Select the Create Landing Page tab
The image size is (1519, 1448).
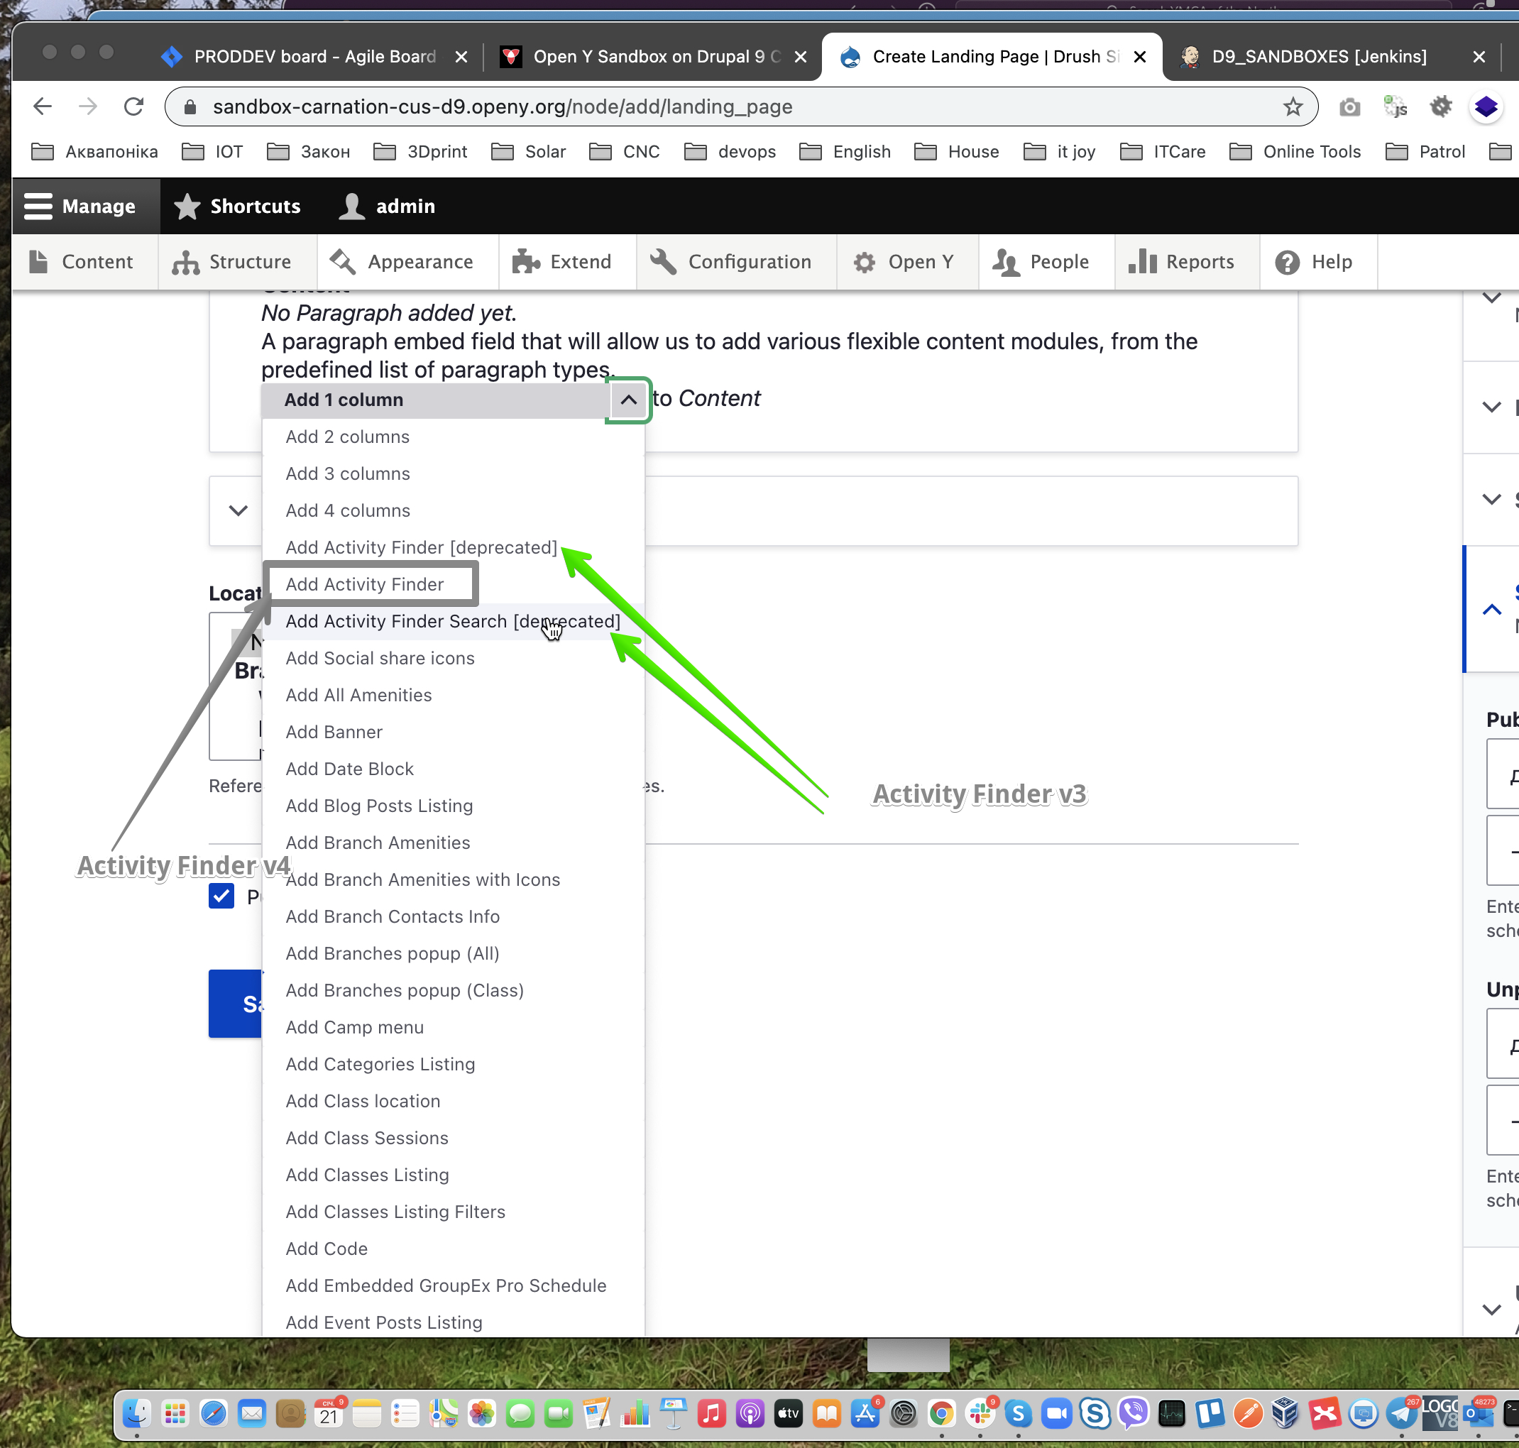click(992, 56)
